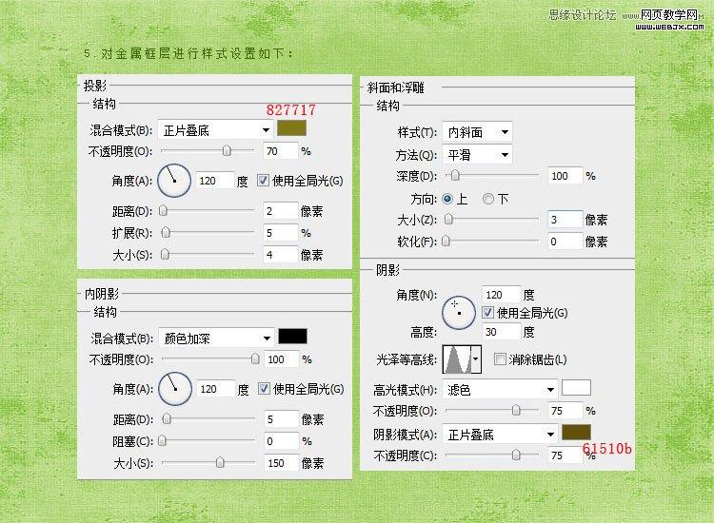Click Shading angle and altitude dial
The image size is (714, 523).
point(459,313)
